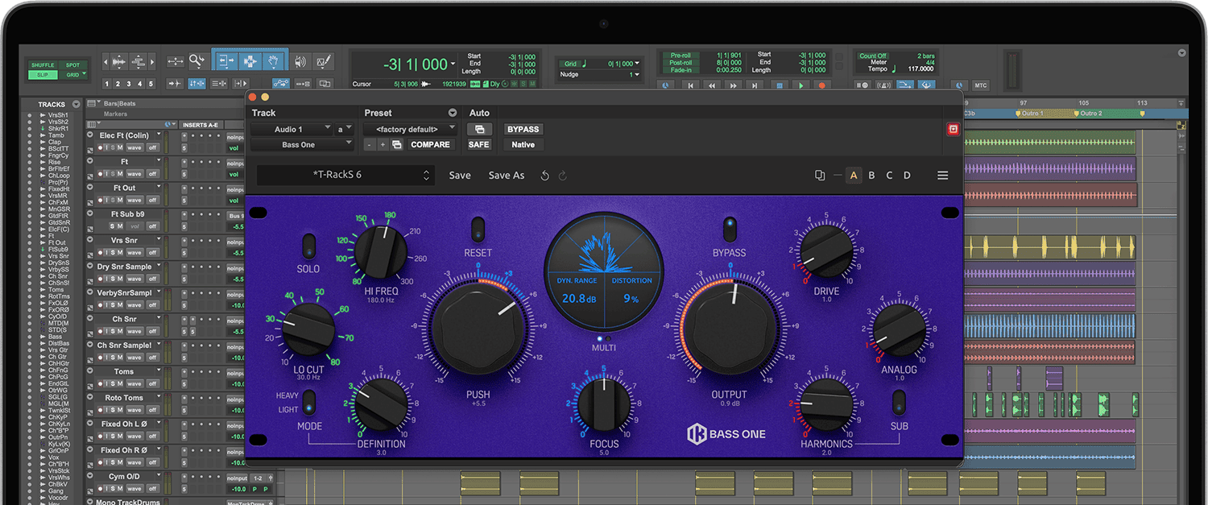Viewport: 1208px width, 505px height.
Task: Toggle the SOLO switch on Bass One
Action: coord(308,246)
